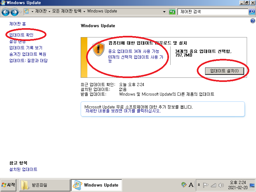Expand the arrow after 제어판 breadcrumb

click(x=49, y=12)
